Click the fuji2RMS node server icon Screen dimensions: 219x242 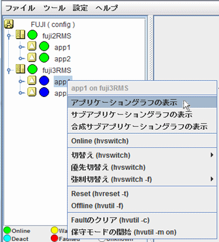20,34
